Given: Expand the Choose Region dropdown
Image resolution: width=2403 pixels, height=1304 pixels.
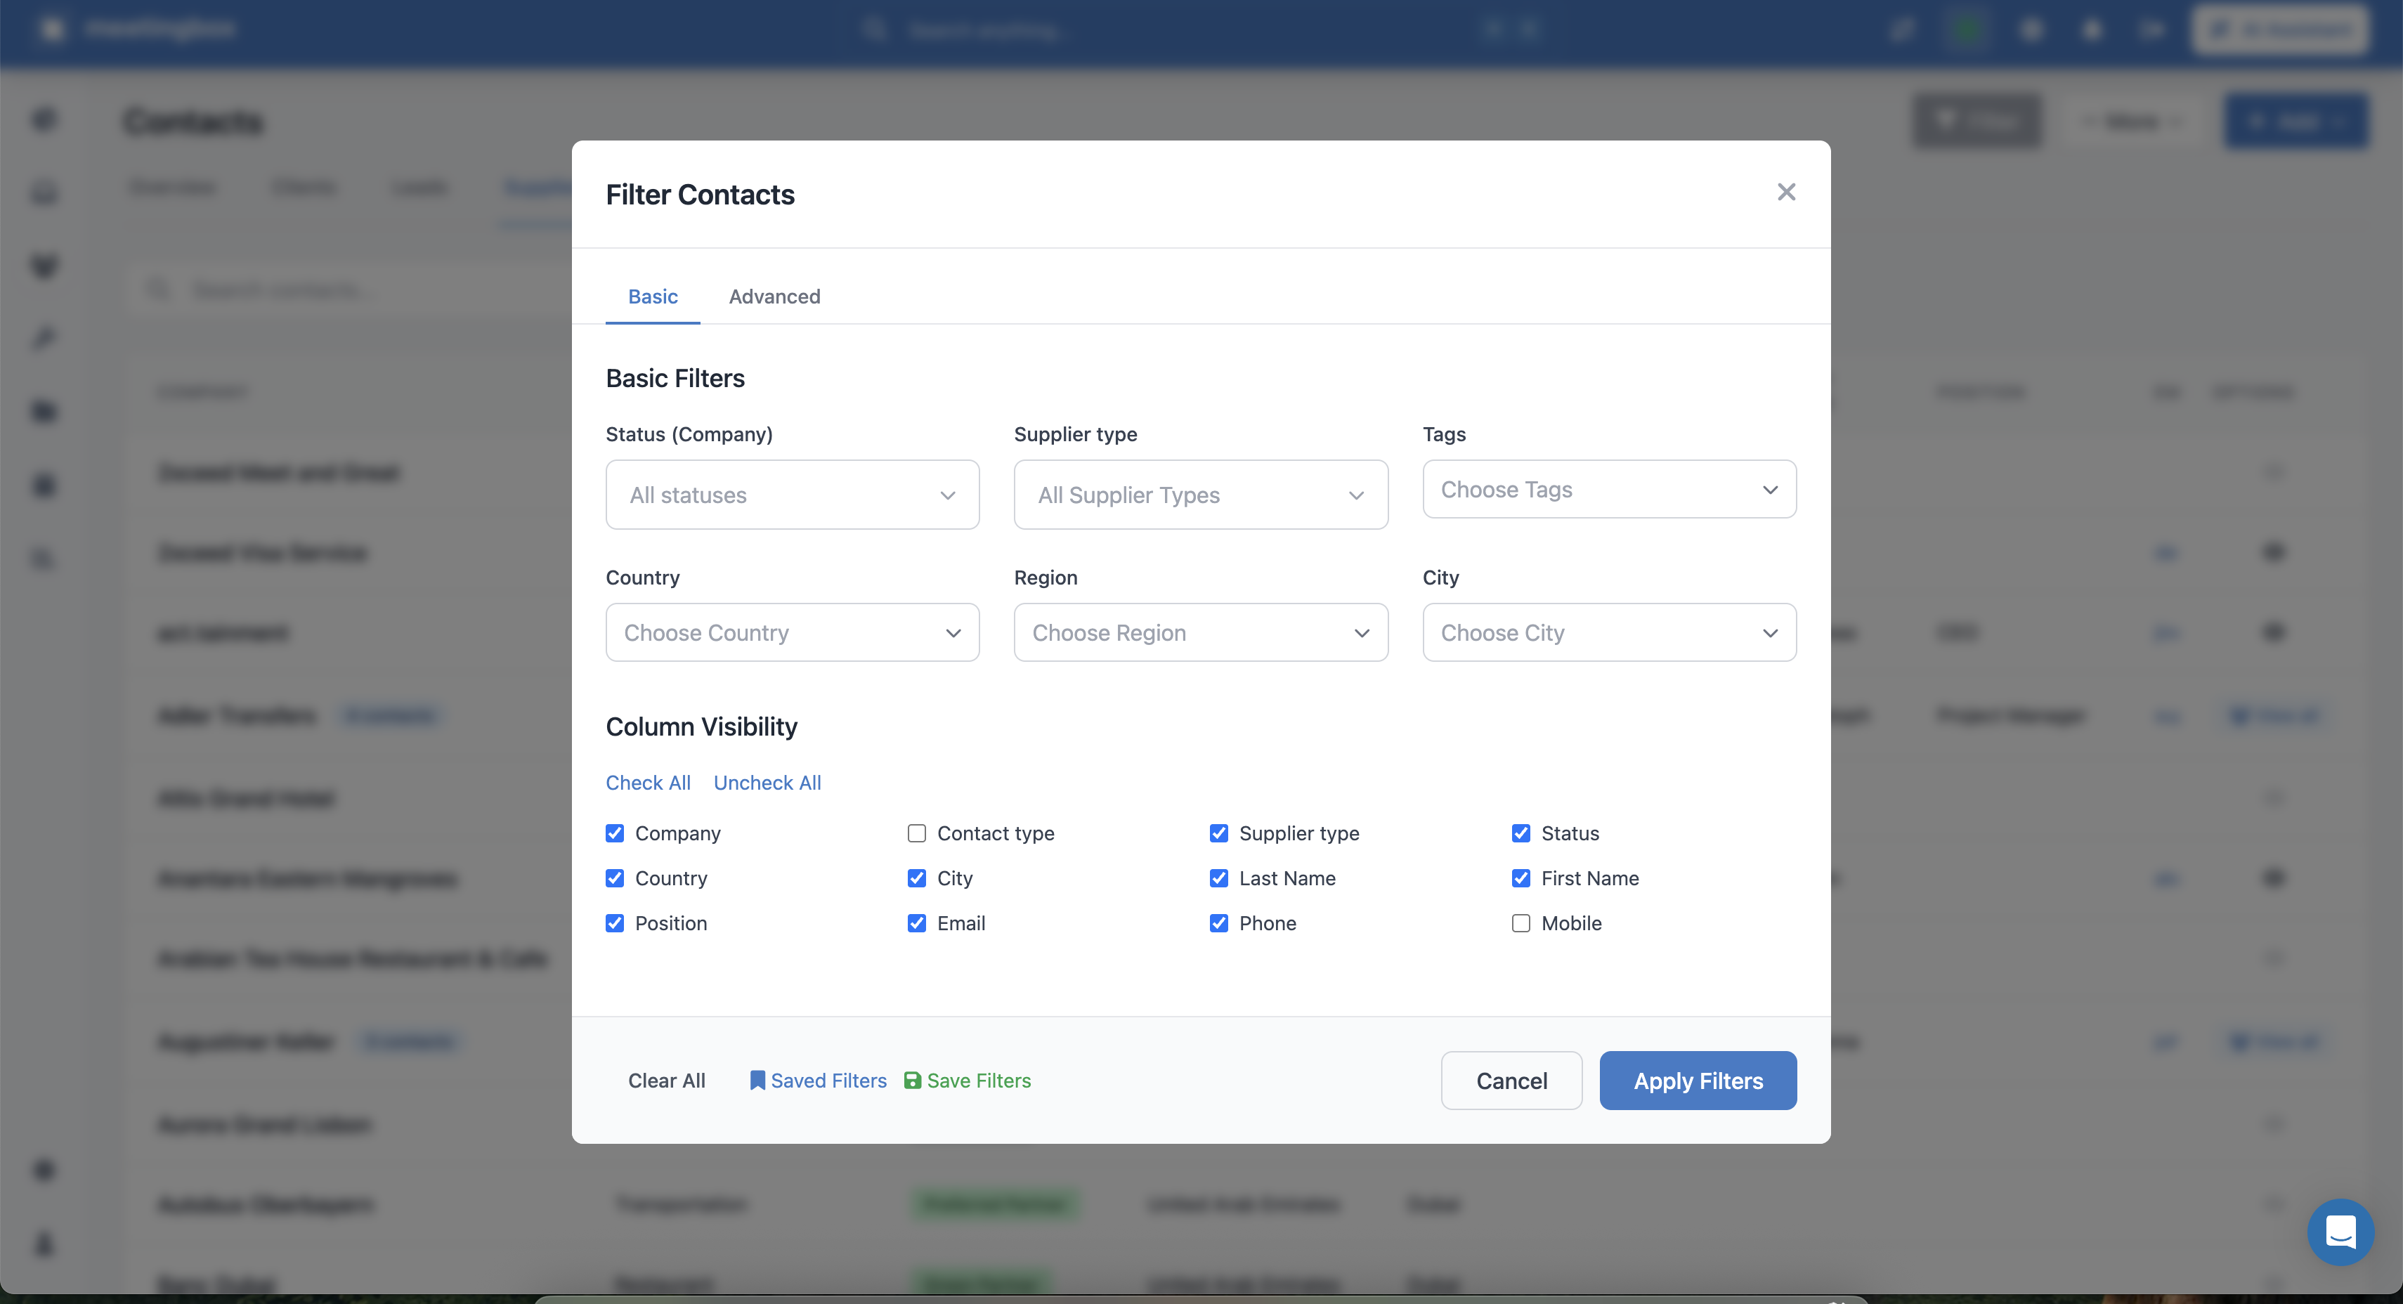Looking at the screenshot, I should coord(1201,632).
